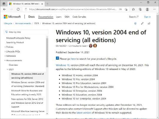Open vertical tabs icon in title bar
This screenshot has height=119, width=159.
point(4,4)
